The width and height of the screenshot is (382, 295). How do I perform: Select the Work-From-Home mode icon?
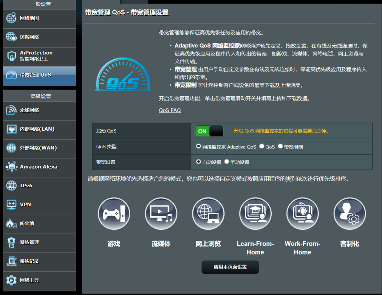click(302, 214)
